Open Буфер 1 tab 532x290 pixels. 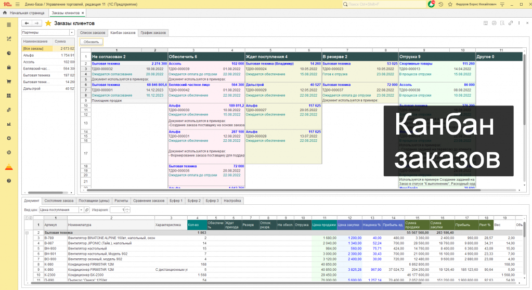(176, 201)
